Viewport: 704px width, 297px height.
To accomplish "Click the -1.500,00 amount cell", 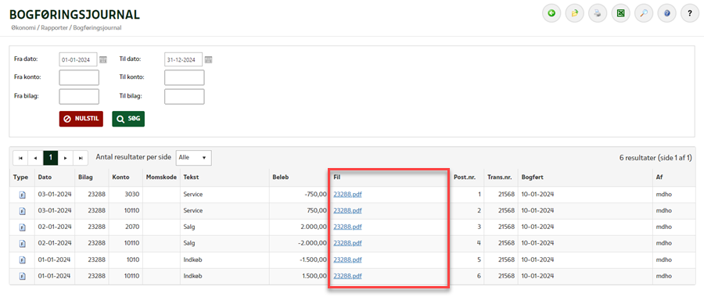I will (x=299, y=259).
